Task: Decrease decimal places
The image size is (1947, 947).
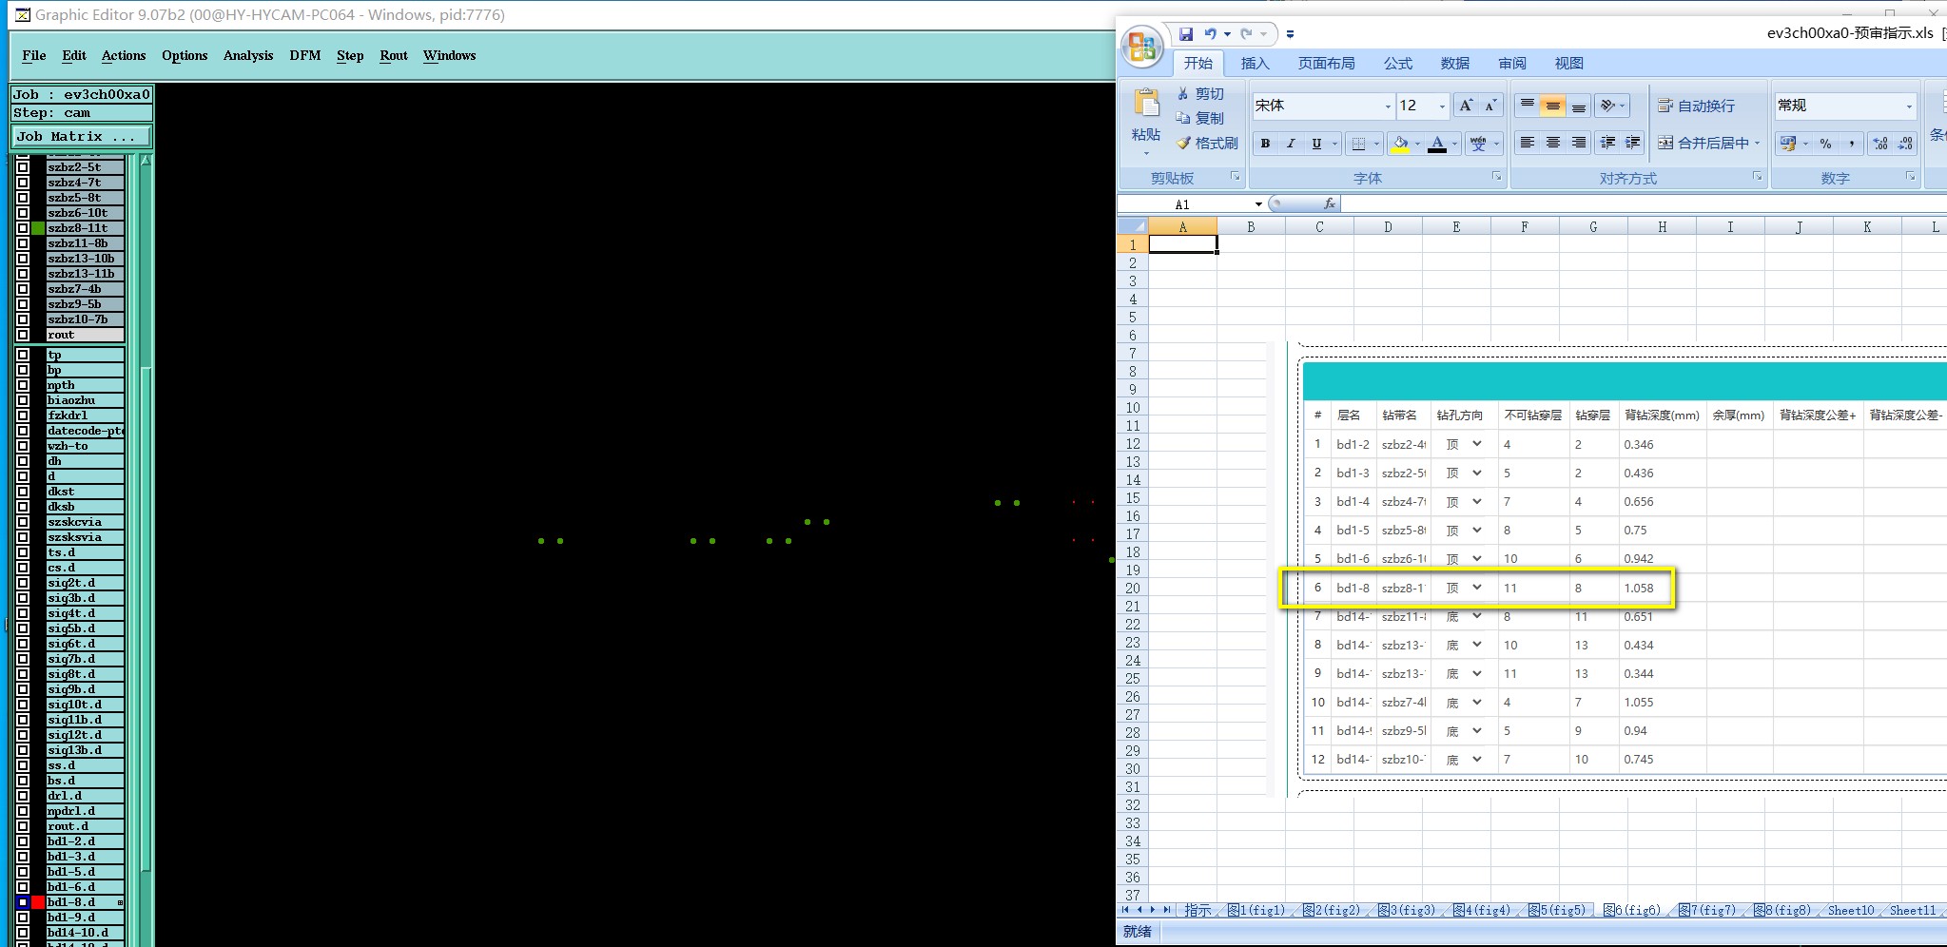Action: [1905, 144]
